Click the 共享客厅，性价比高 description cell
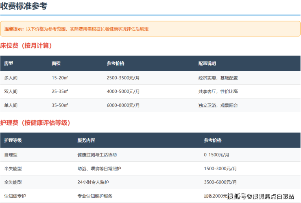Viewport: 301px width, 203px height. tap(218, 92)
